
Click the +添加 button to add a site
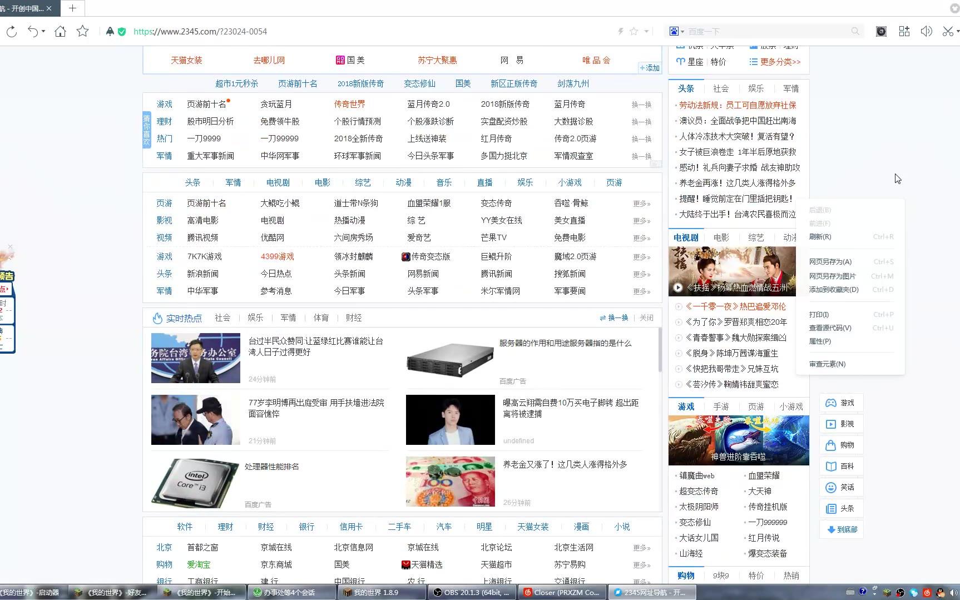click(650, 68)
